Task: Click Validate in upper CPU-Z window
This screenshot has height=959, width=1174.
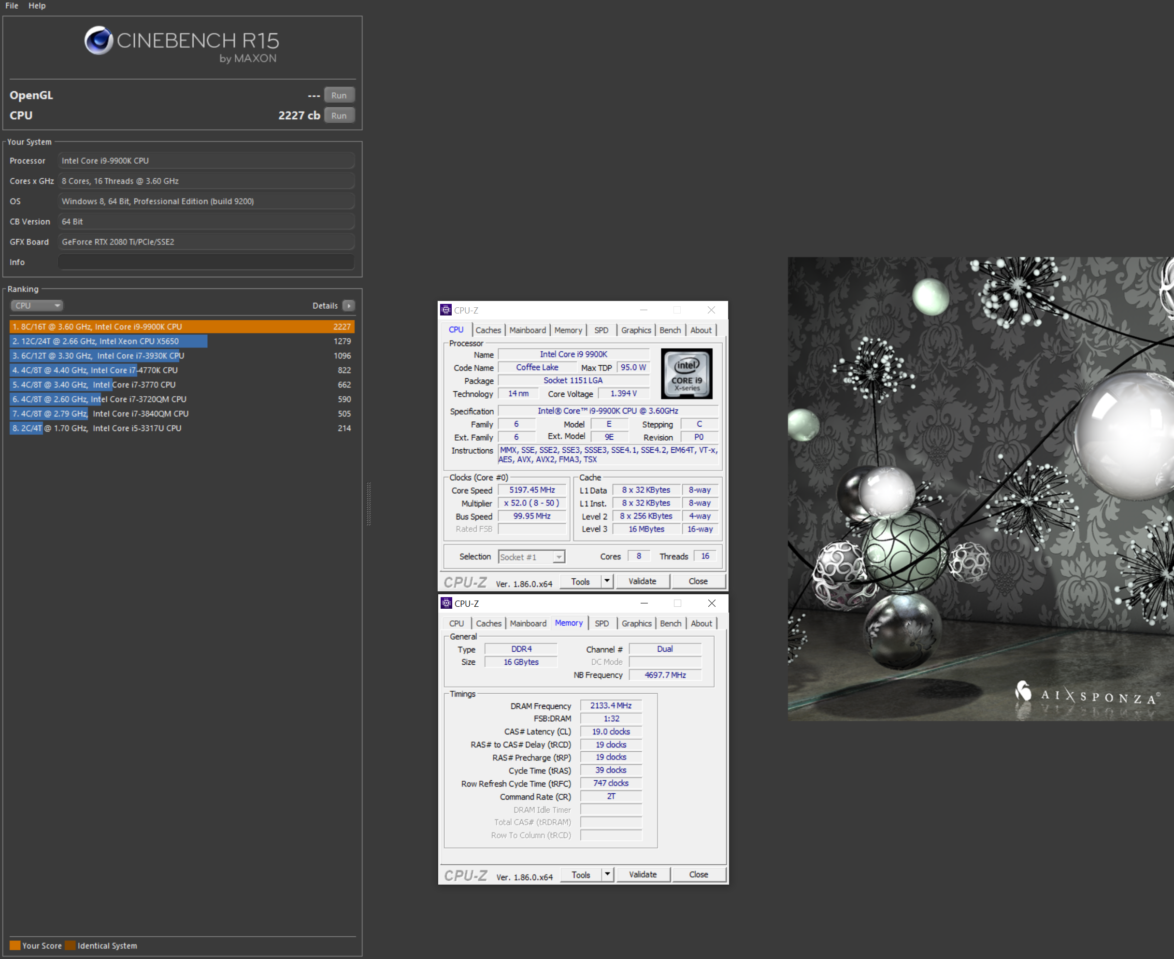Action: pyautogui.click(x=643, y=581)
